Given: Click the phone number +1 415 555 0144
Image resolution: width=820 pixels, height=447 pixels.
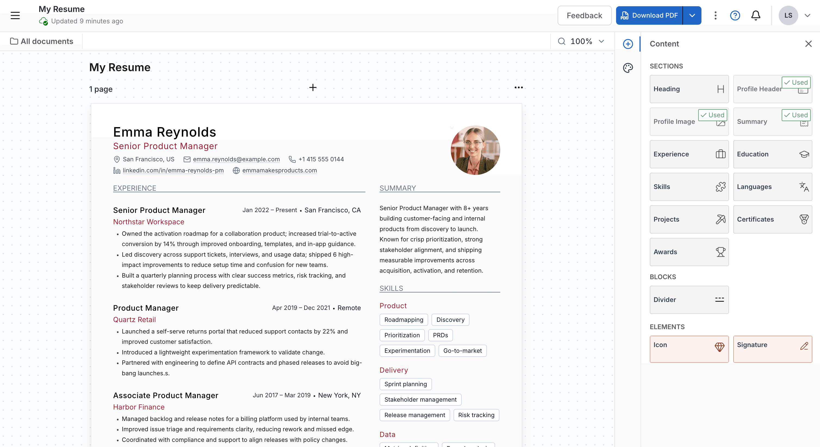Looking at the screenshot, I should [x=321, y=159].
